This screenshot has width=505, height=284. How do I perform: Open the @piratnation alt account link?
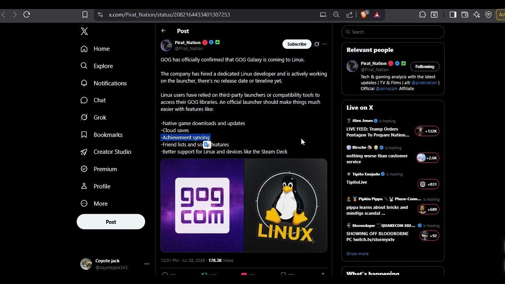coord(424,83)
